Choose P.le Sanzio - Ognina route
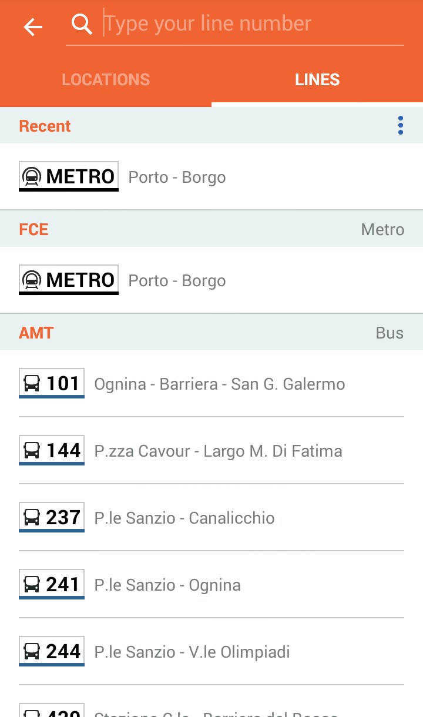This screenshot has height=717, width=423. click(167, 585)
